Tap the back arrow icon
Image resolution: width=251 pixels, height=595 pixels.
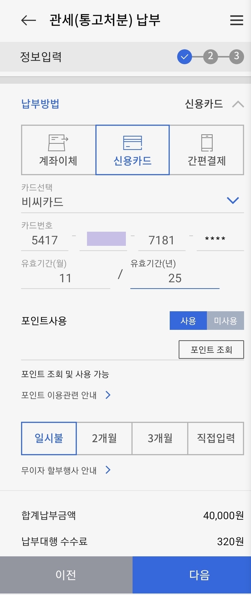pyautogui.click(x=28, y=20)
